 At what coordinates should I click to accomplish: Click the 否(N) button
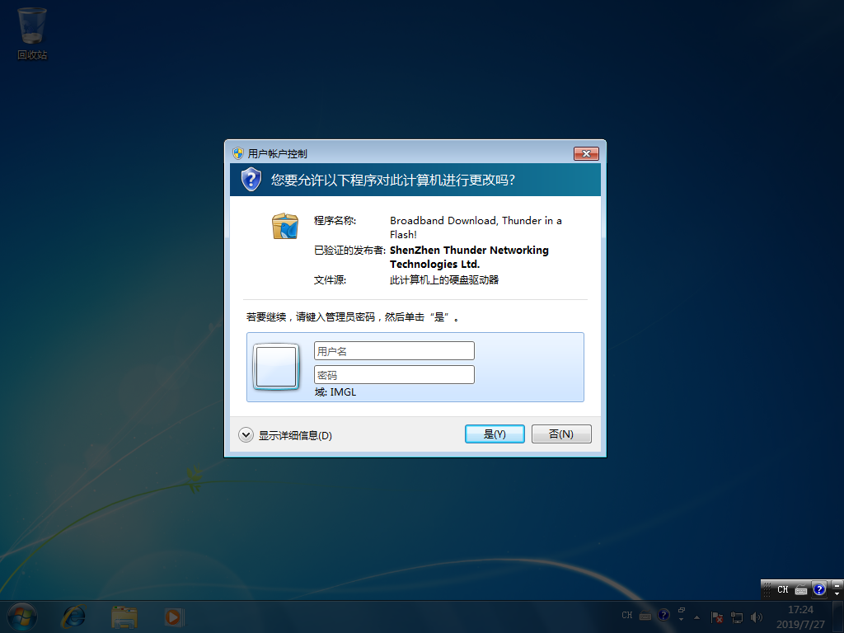pos(561,434)
